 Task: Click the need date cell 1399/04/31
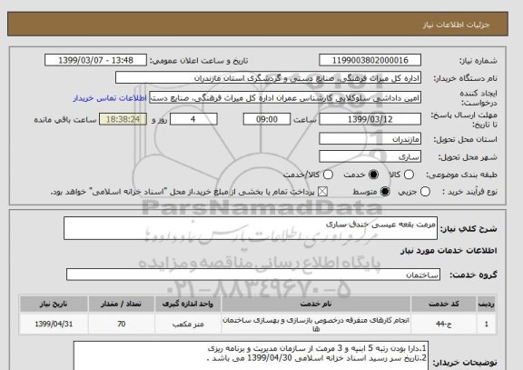point(54,324)
